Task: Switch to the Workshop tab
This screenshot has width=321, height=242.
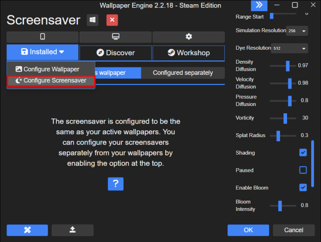Action: pyautogui.click(x=188, y=53)
